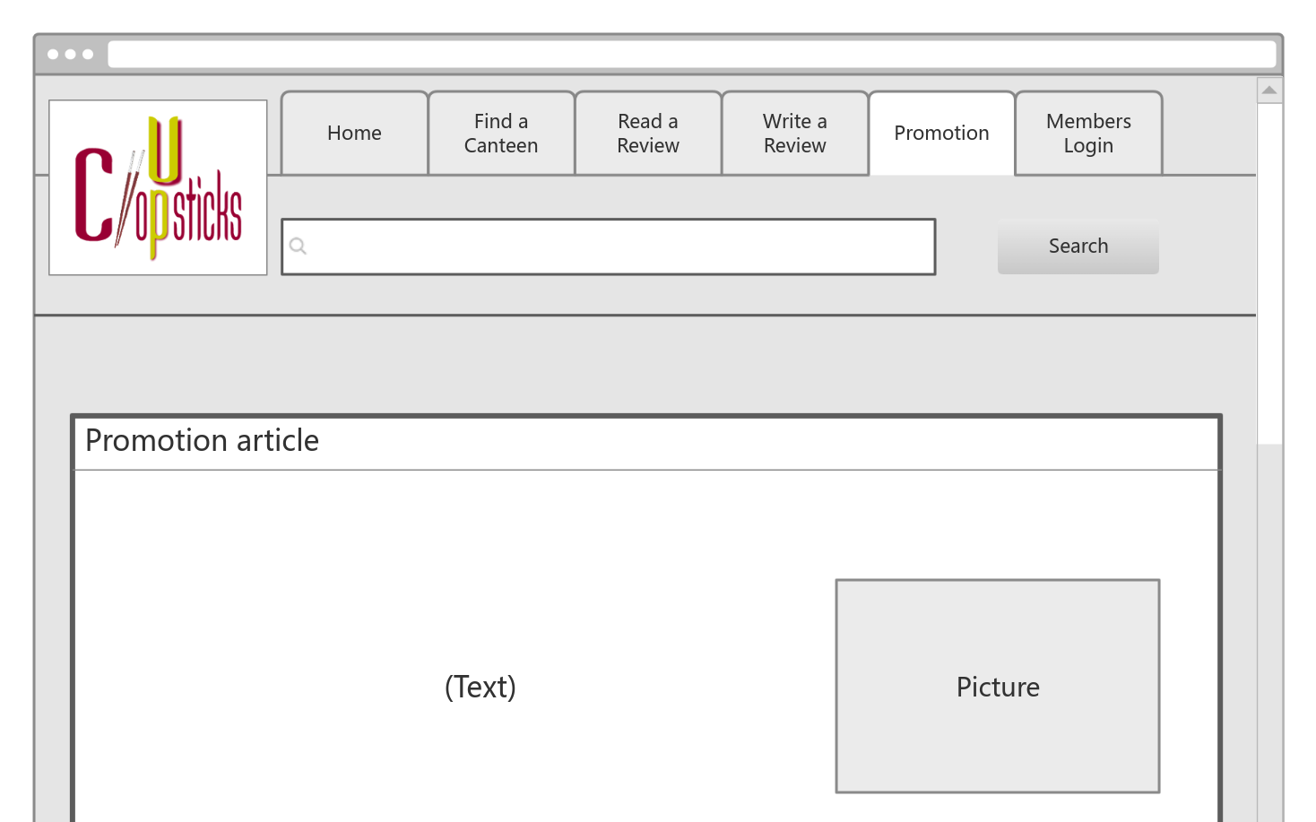Click the magnifier icon in the search field

click(299, 247)
